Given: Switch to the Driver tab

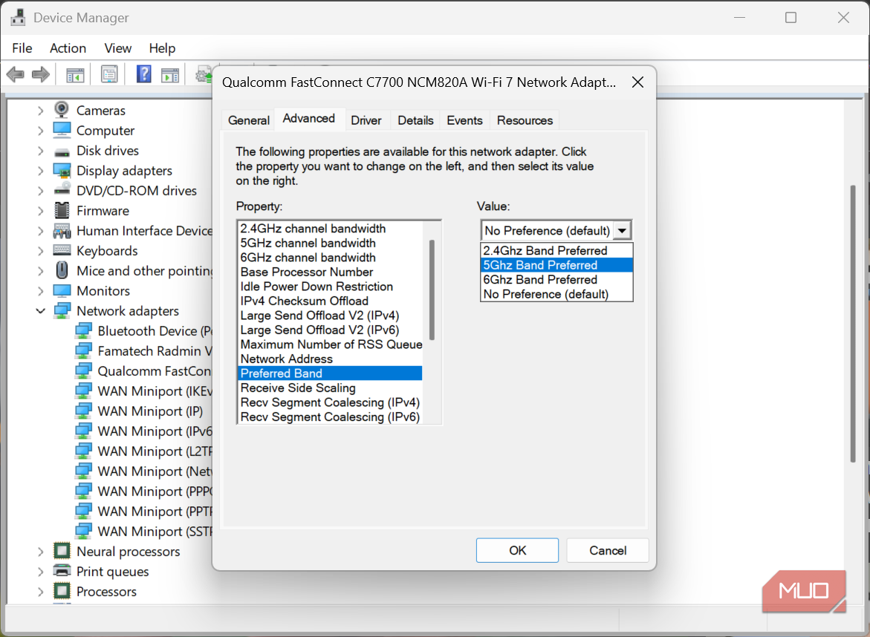Looking at the screenshot, I should pyautogui.click(x=366, y=120).
